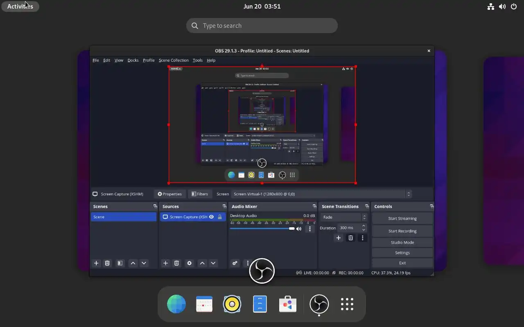The width and height of the screenshot is (524, 327).
Task: Toggle visibility eye of Screen Capture source
Action: (212, 217)
